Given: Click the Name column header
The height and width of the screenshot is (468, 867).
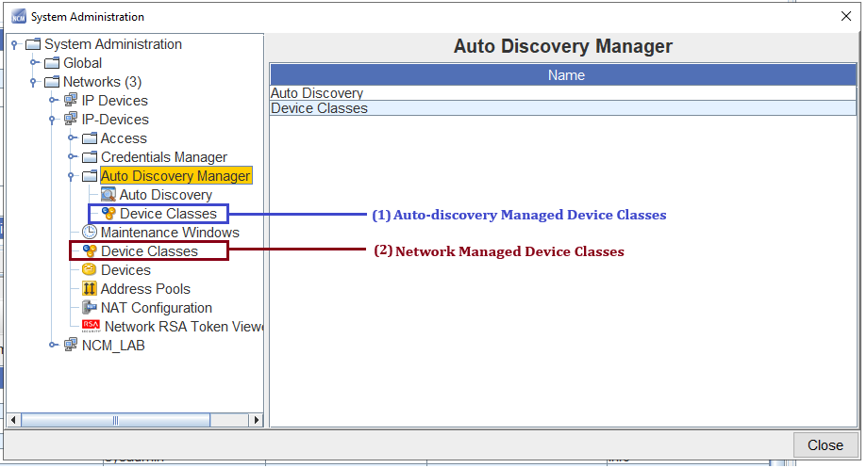Looking at the screenshot, I should [566, 75].
